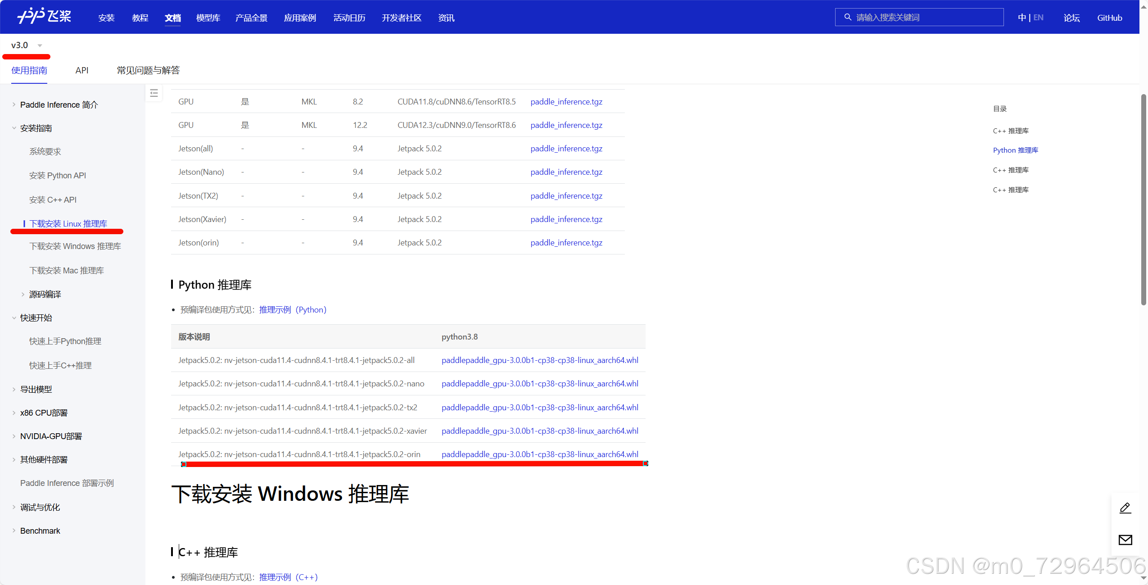Click the edit pencil icon

click(x=1125, y=508)
